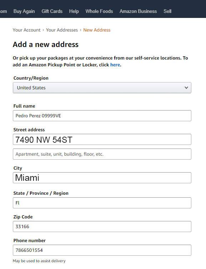The height and width of the screenshot is (269, 206).
Task: Click the State / Province / Region field
Action: pyautogui.click(x=102, y=203)
